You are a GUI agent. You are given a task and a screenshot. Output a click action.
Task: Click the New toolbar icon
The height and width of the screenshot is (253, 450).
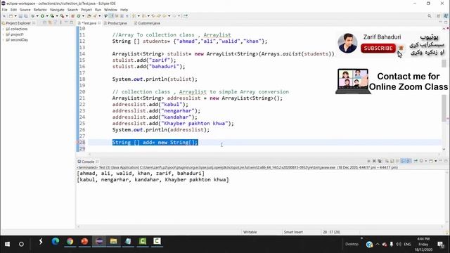[x=11, y=16]
